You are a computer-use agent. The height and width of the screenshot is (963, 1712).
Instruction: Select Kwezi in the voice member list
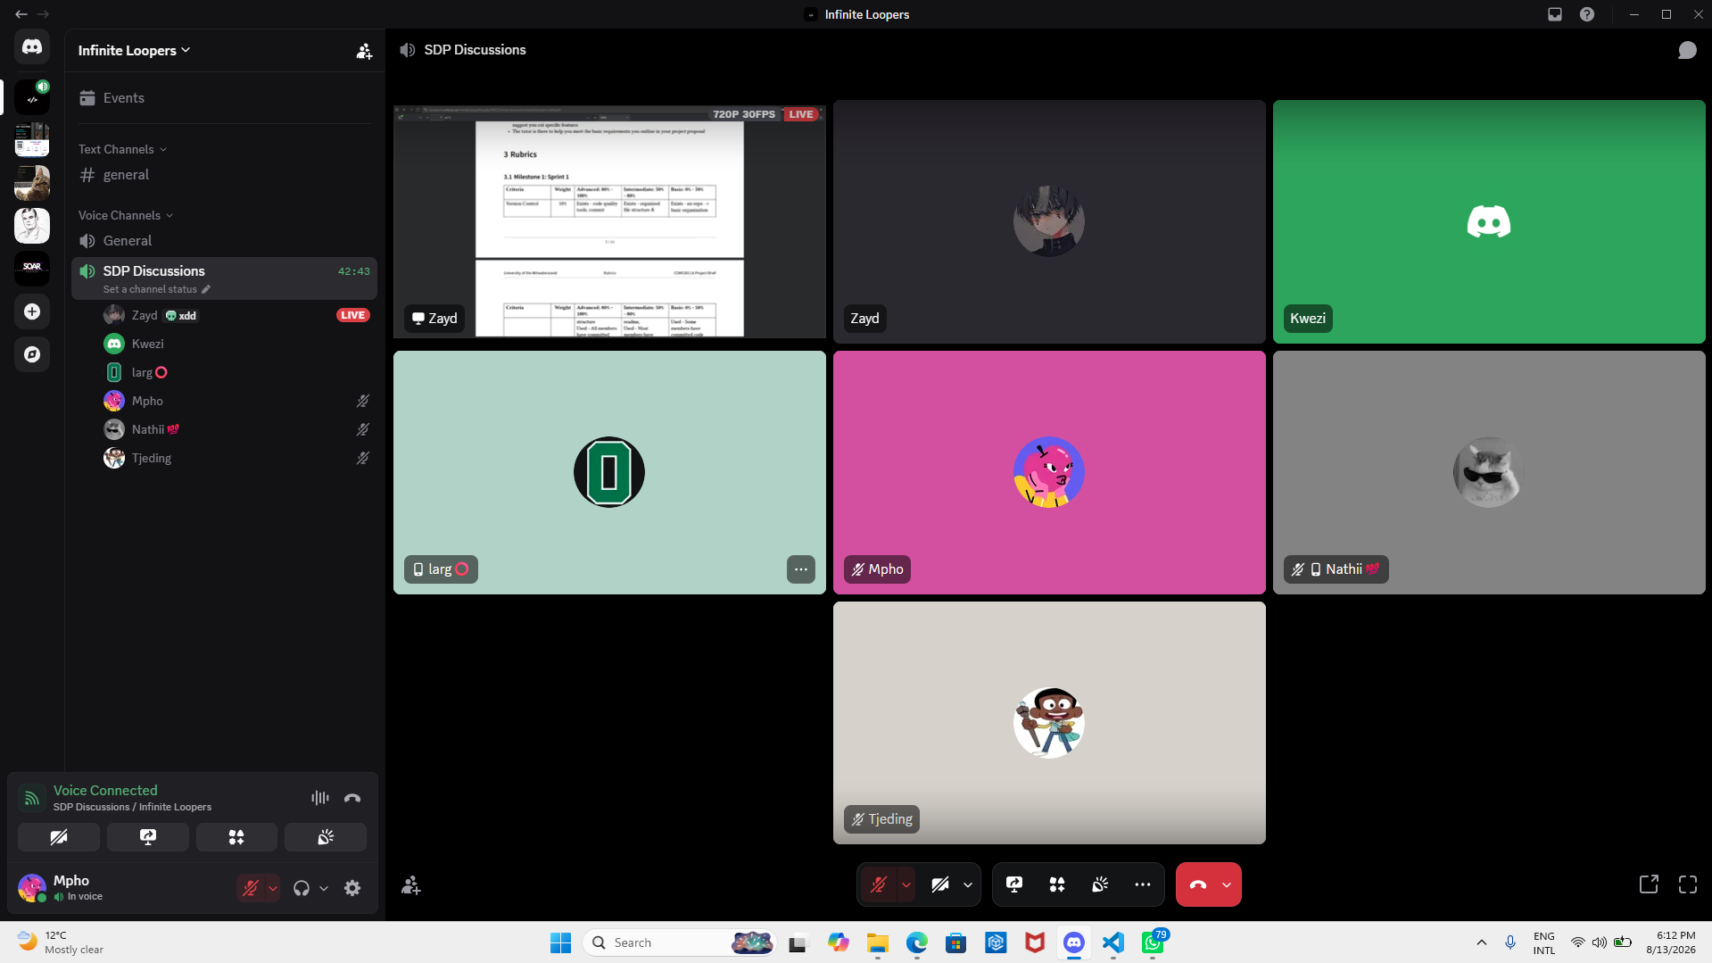tap(236, 344)
